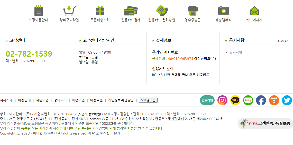The image size is (293, 145).
Task: Open the 인트라넷 green button
Action: click(x=207, y=100)
